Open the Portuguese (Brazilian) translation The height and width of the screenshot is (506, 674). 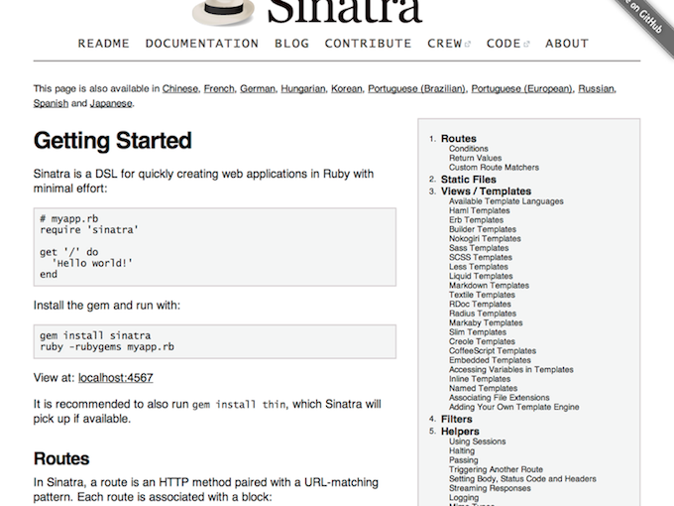(416, 88)
